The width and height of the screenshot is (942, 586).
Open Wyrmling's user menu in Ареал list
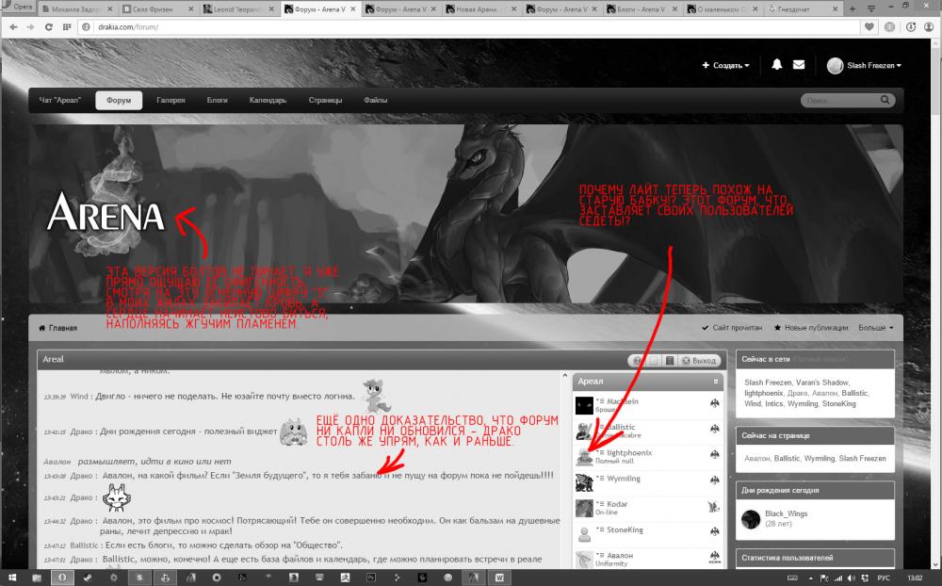click(x=600, y=479)
